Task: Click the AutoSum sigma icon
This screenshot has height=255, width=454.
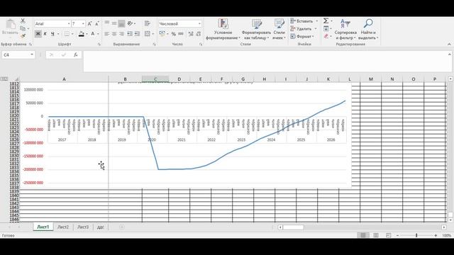Action: [x=326, y=21]
